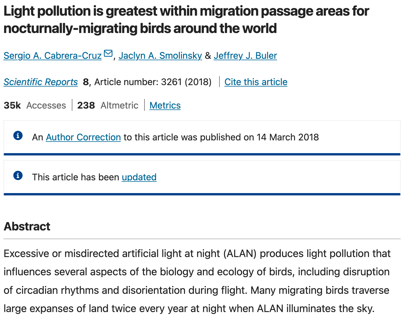Screen dimensions: 403x319
Task: Open Sergio A. Cabrera-Cruz author link
Action: 52,56
